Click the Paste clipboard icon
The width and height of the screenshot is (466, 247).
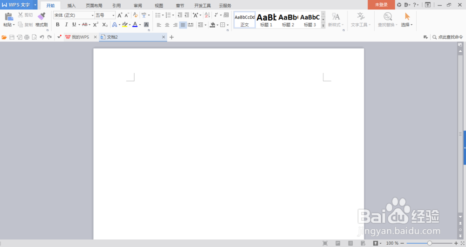pyautogui.click(x=8, y=17)
